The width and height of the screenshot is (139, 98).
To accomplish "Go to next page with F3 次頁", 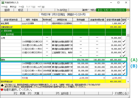I will (x=35, y=93).
